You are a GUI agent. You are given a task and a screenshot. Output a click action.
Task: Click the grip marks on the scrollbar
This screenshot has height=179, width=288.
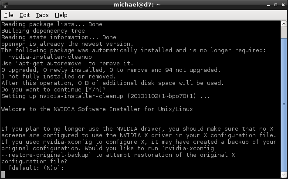coord(284,105)
